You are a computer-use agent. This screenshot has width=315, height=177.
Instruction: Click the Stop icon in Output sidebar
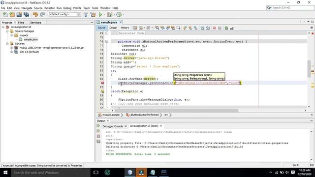(98, 136)
